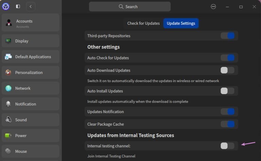The height and width of the screenshot is (161, 261).
Task: Close the settings window
Action: pos(254,7)
